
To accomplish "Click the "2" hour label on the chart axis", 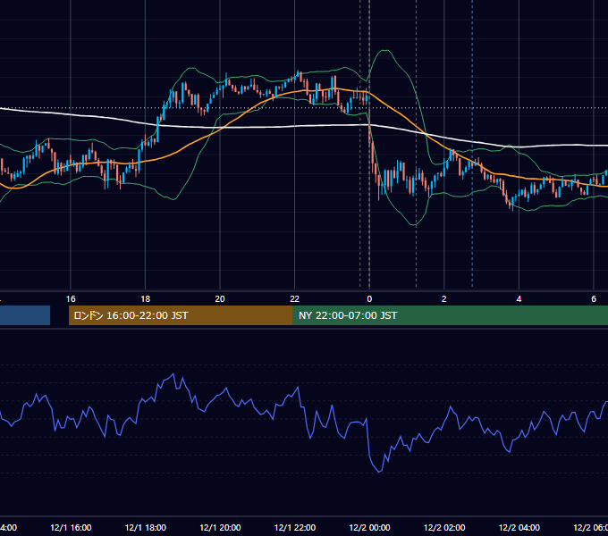I will [444, 299].
